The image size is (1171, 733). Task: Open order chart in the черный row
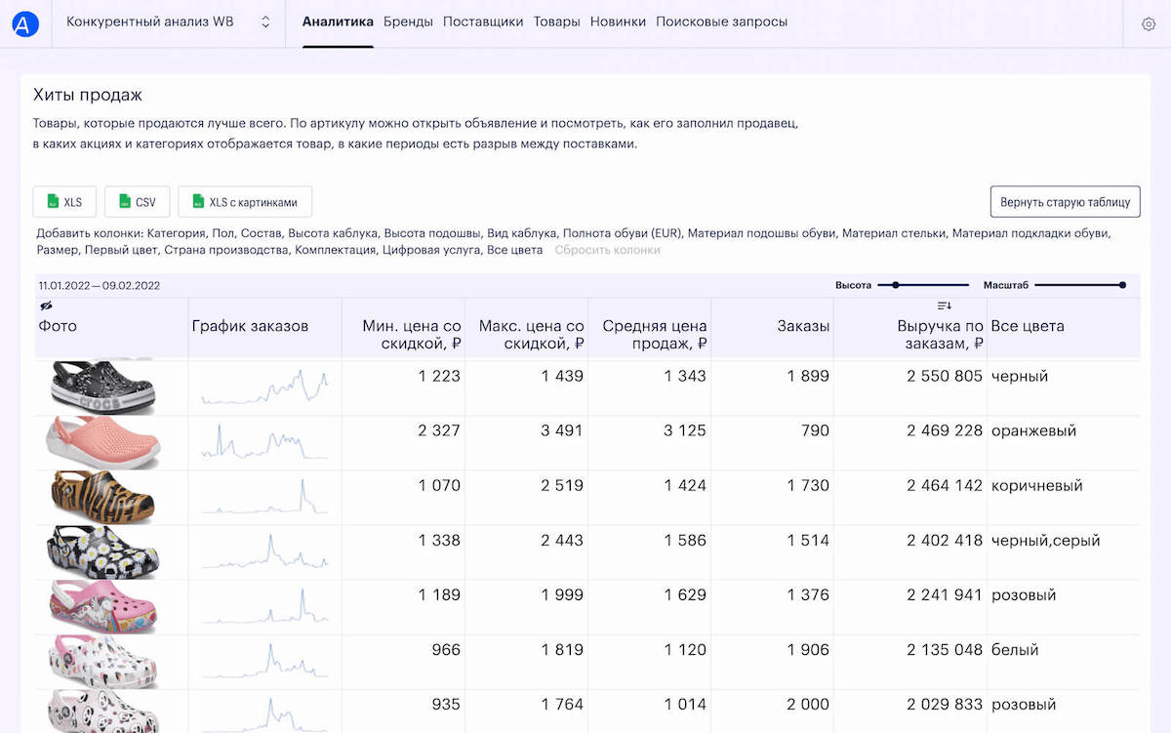pos(264,387)
